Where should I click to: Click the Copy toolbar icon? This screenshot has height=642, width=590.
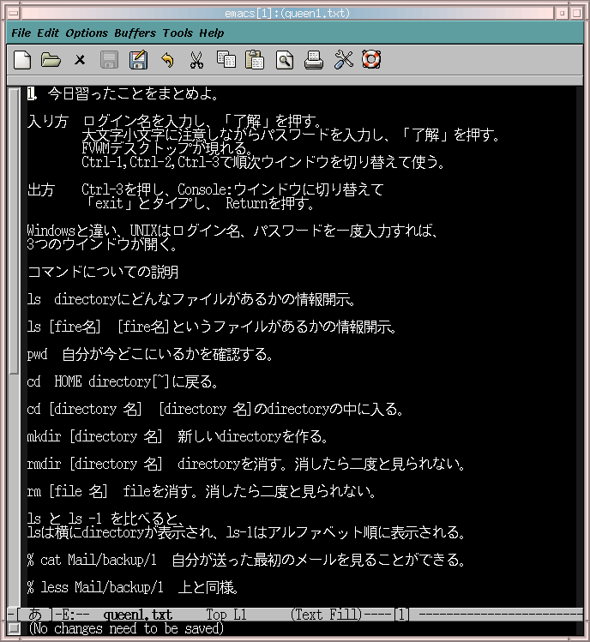coord(226,60)
